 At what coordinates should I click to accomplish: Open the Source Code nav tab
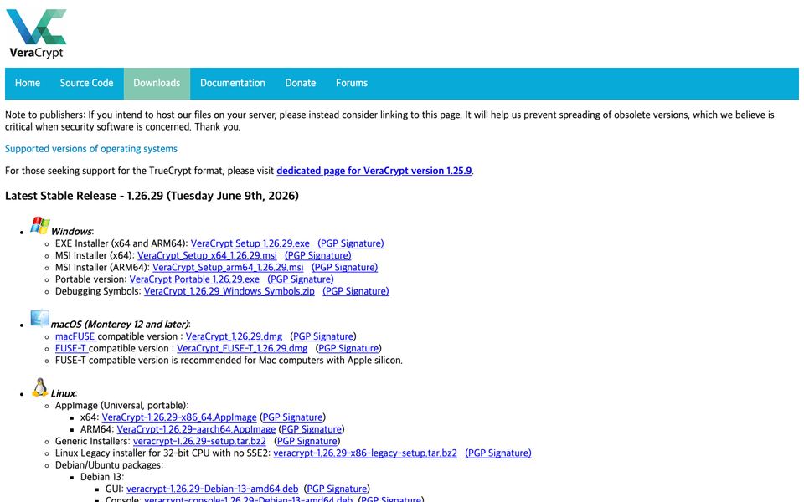click(x=86, y=83)
